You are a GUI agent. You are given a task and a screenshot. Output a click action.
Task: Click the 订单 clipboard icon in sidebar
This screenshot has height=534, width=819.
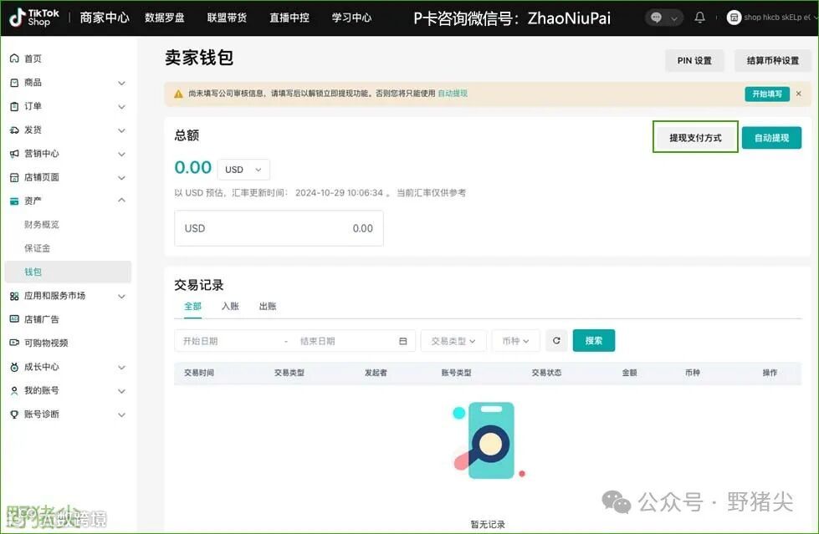[14, 106]
